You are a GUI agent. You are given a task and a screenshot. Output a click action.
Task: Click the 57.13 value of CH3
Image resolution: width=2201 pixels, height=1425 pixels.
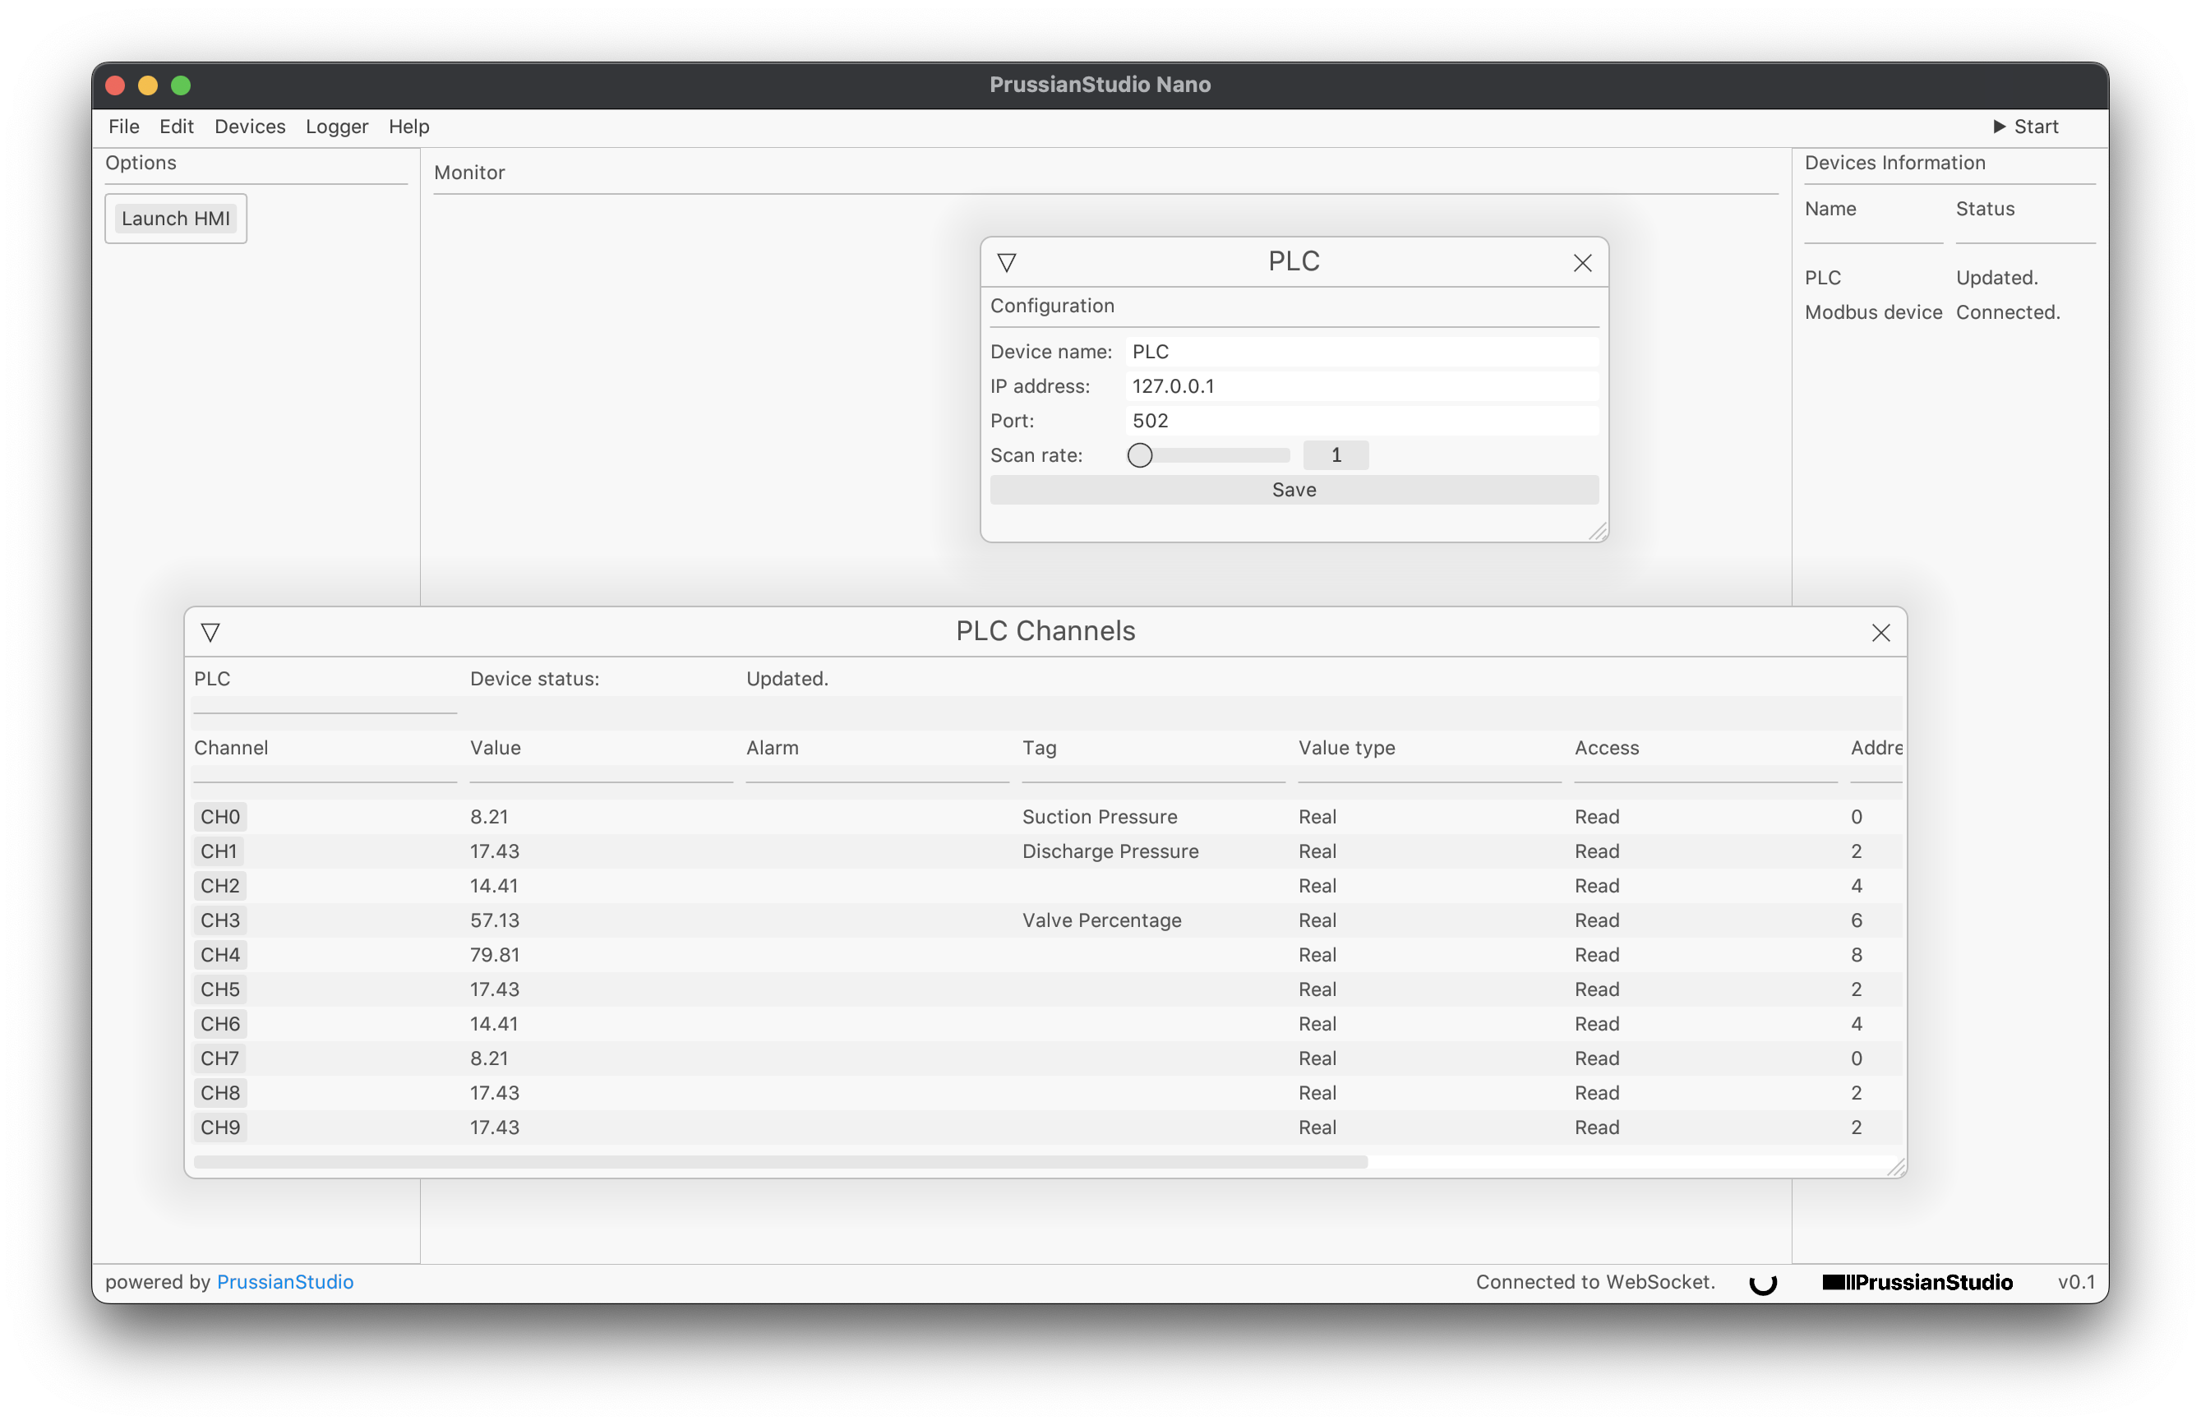coord(495,920)
